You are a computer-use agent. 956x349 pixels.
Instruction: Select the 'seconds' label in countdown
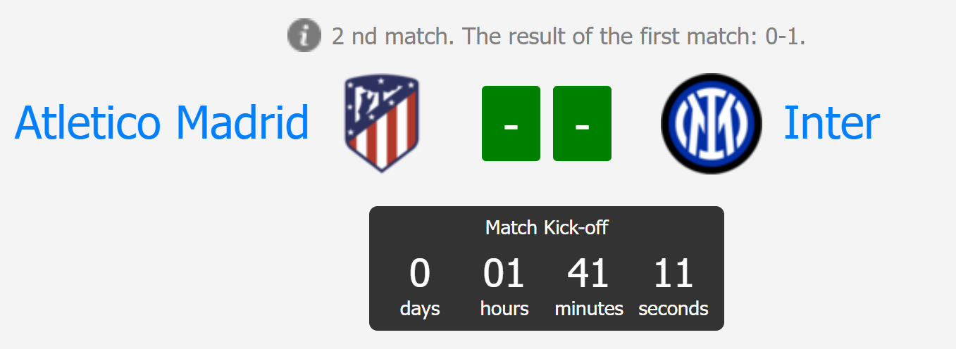pyautogui.click(x=673, y=309)
